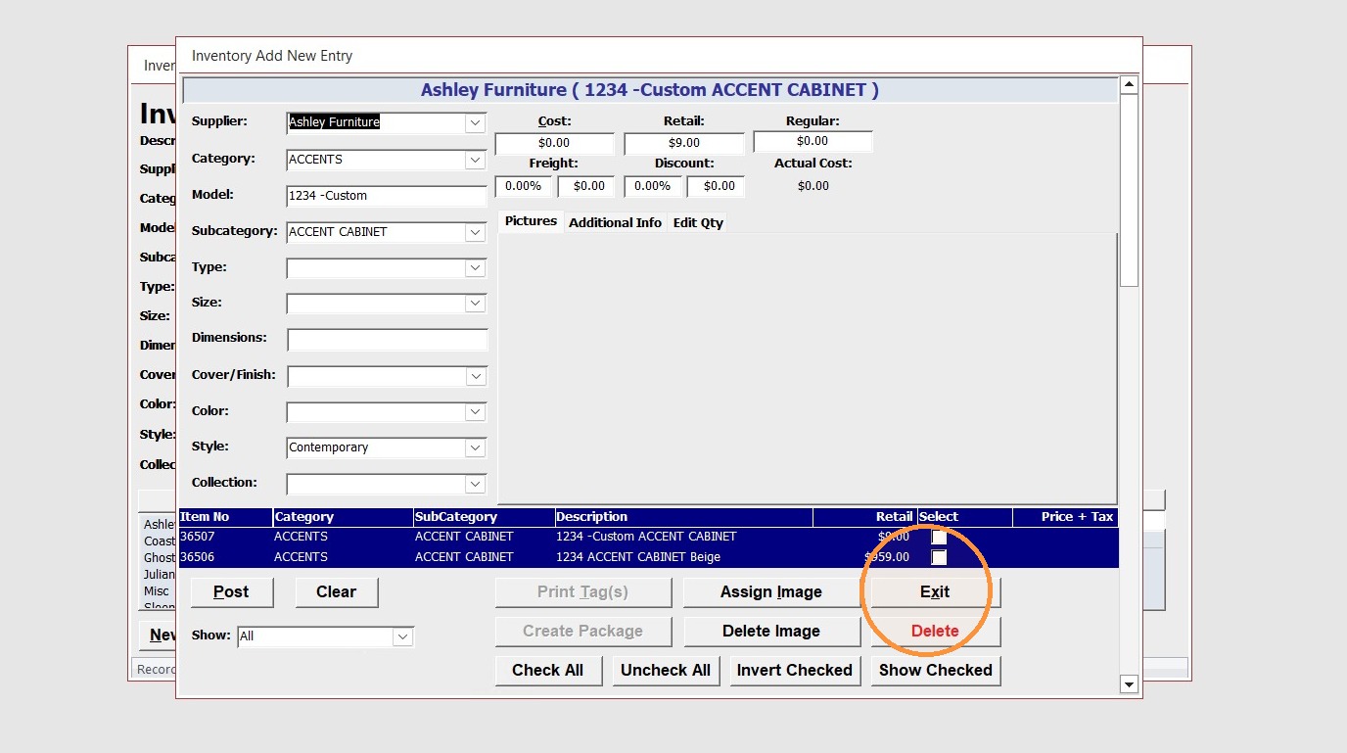This screenshot has height=753, width=1347.
Task: Click the Clear button
Action: click(336, 591)
